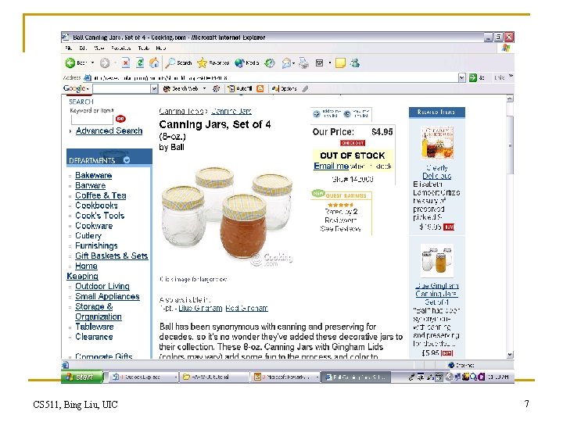Open the Mail button dropdown arrow
The image size is (563, 422).
(x=294, y=63)
